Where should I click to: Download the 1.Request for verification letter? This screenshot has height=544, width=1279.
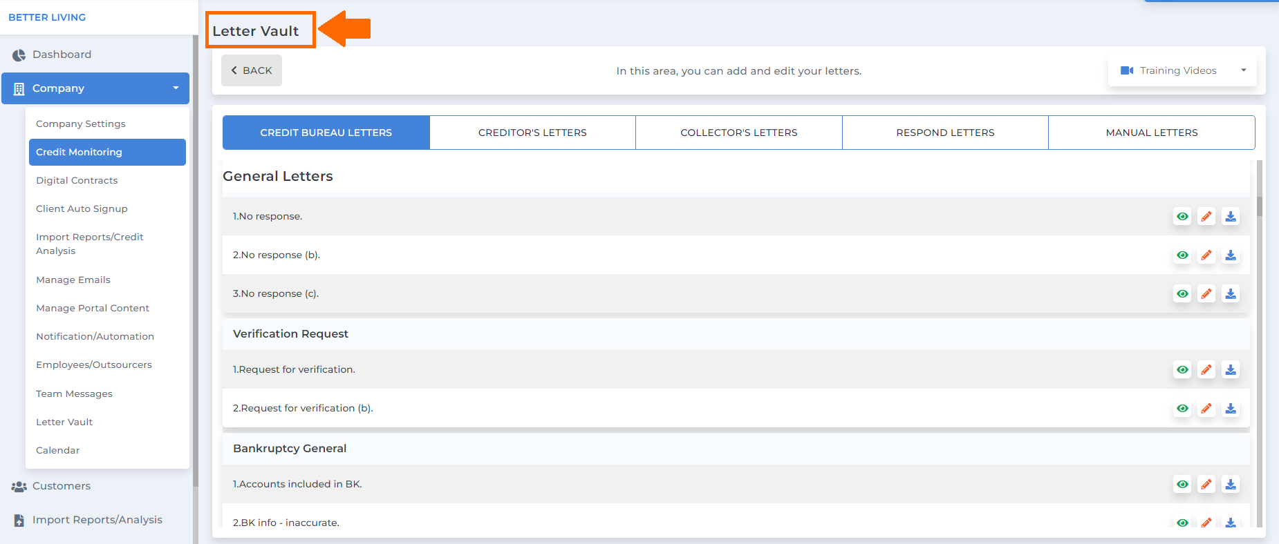tap(1231, 370)
